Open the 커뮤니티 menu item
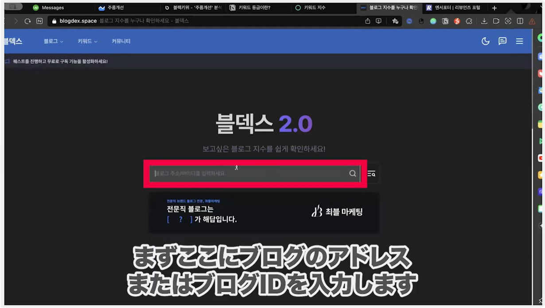This screenshot has width=545, height=308. pos(121,41)
